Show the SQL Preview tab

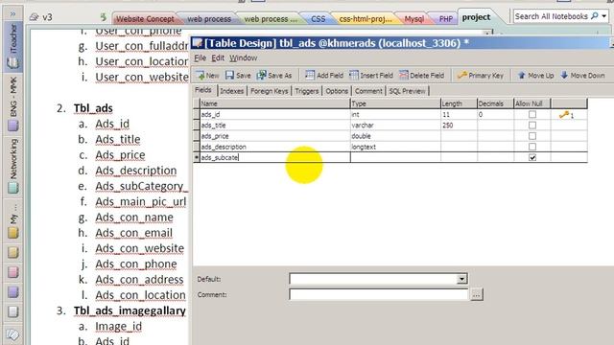point(407,91)
